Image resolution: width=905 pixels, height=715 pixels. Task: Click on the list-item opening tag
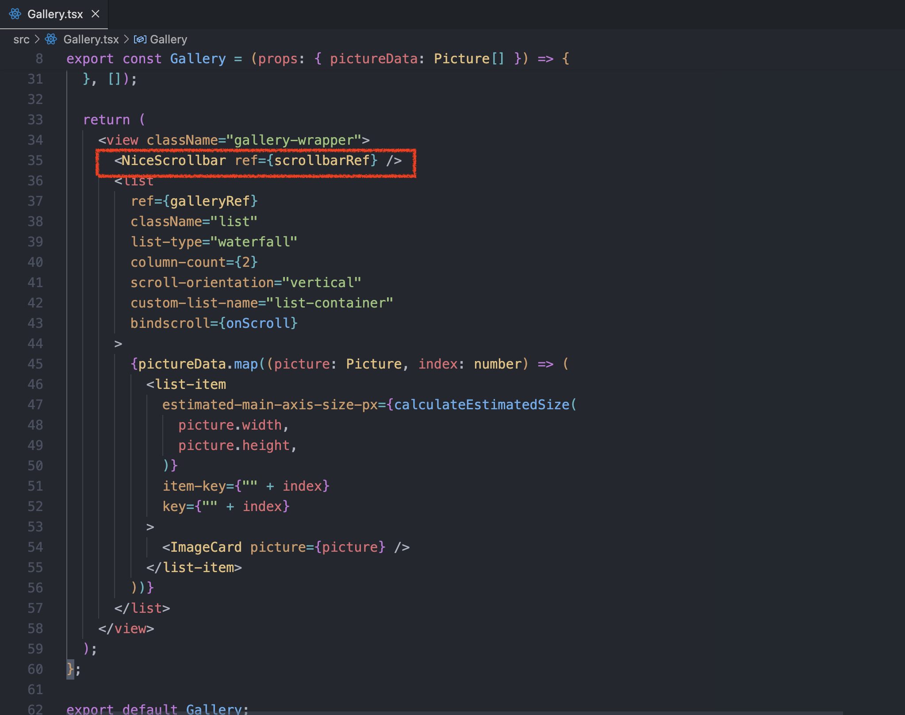click(186, 384)
